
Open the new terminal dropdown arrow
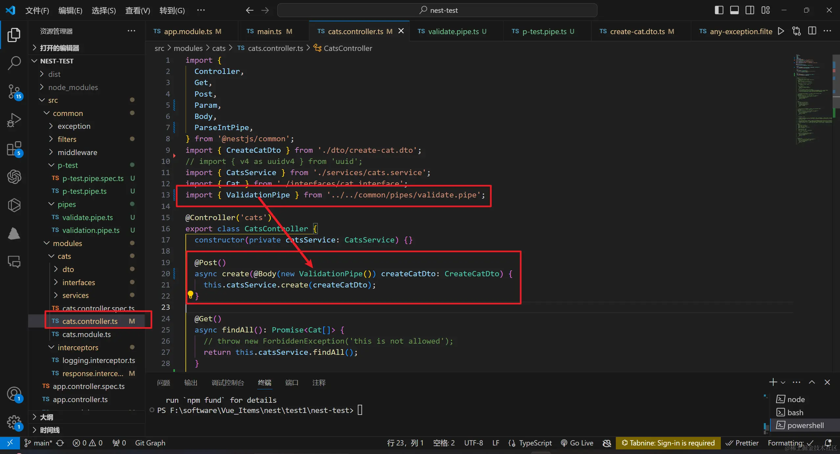pyautogui.click(x=783, y=382)
